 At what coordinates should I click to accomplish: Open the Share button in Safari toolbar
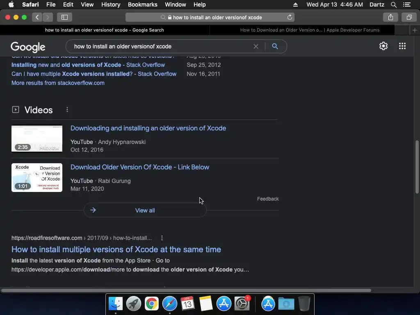tap(390, 17)
